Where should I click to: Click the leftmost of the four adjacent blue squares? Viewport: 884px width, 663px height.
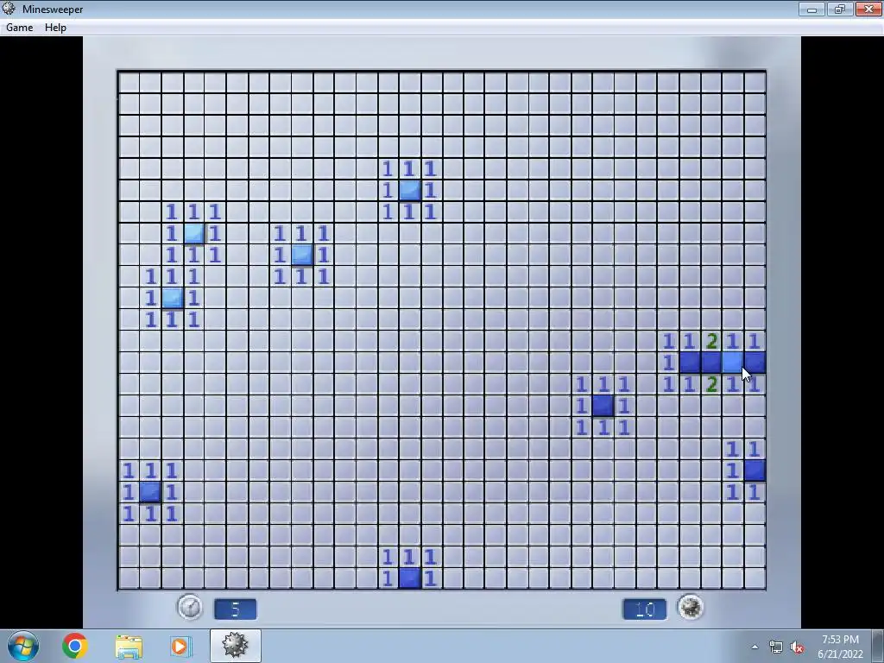[x=690, y=363]
